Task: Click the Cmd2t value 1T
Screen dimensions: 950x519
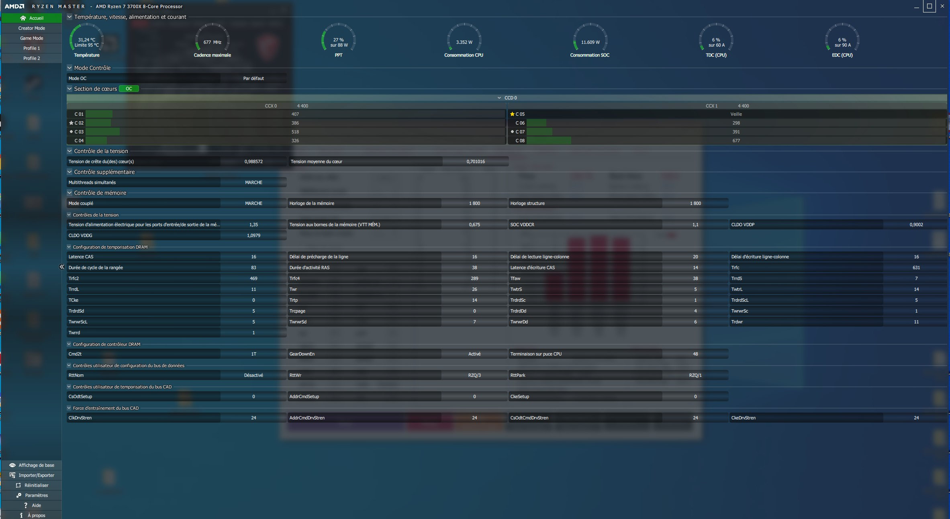Action: 253,354
